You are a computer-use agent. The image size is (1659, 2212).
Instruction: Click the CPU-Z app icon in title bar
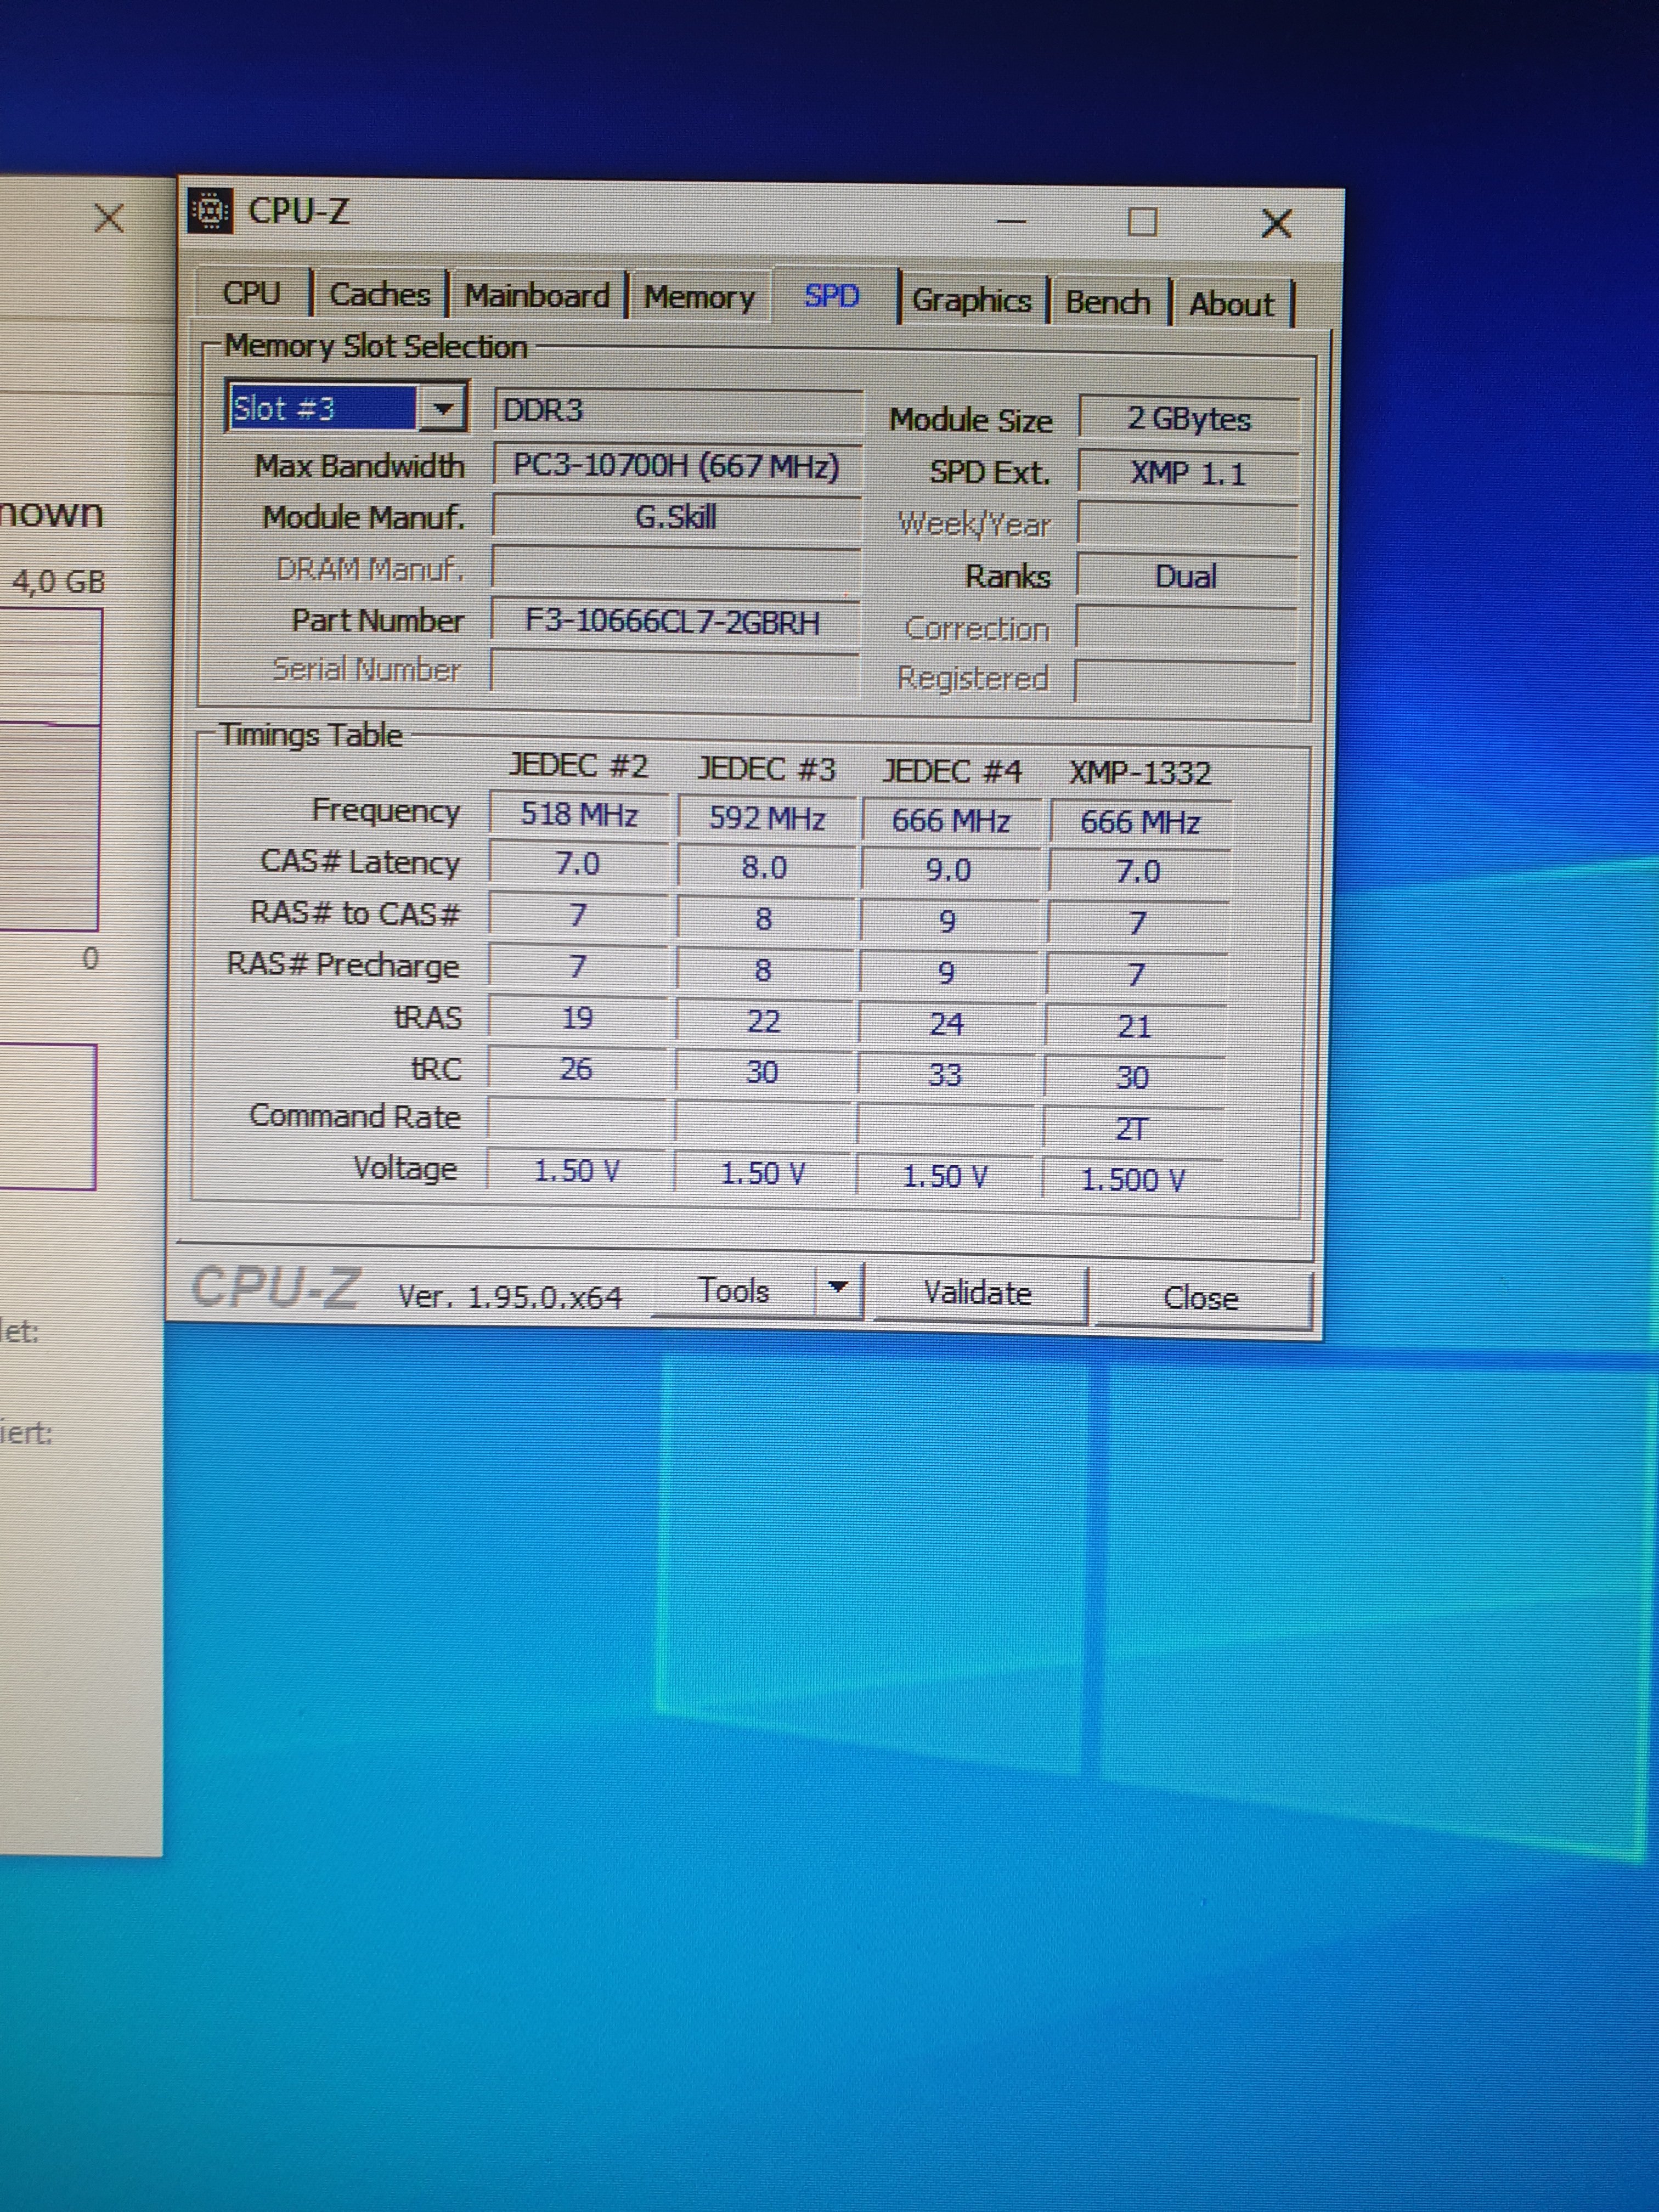point(210,211)
